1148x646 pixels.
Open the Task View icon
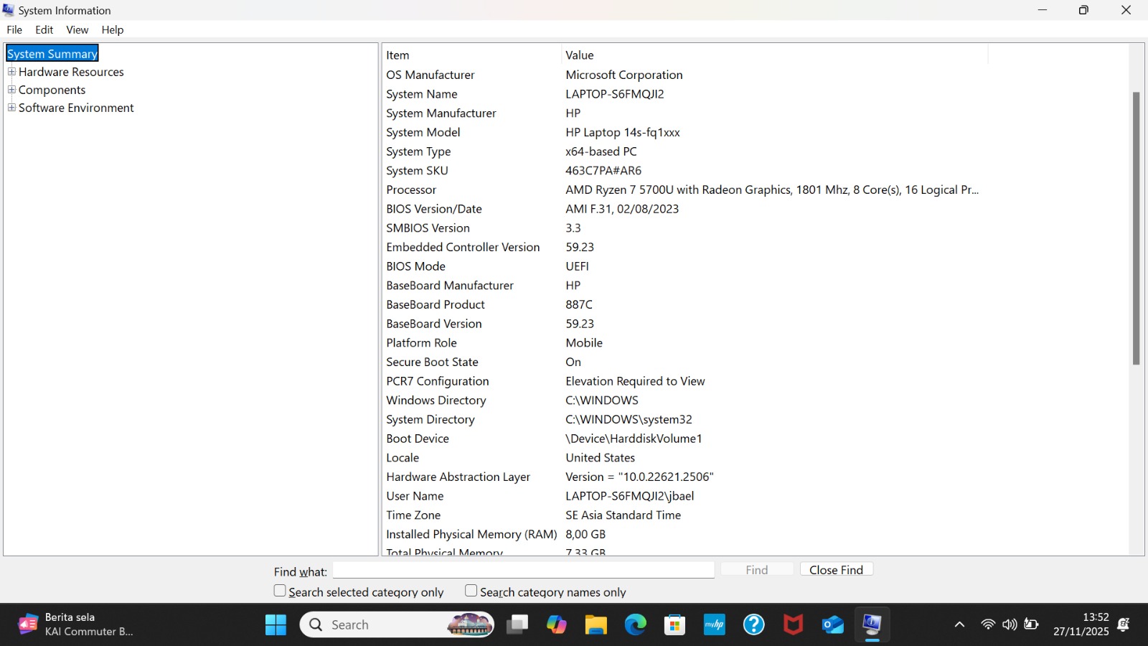point(517,624)
